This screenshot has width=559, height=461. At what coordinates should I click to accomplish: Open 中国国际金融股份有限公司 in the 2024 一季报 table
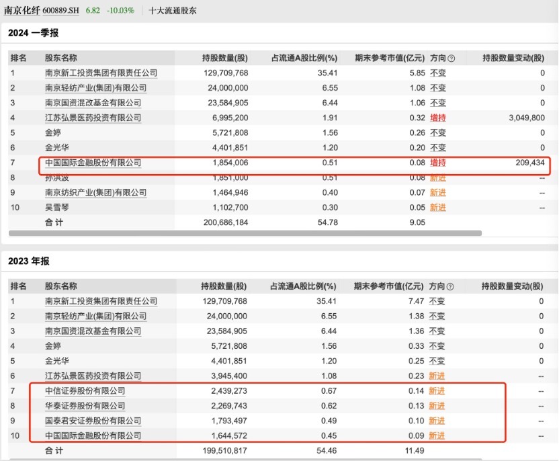[x=93, y=163]
